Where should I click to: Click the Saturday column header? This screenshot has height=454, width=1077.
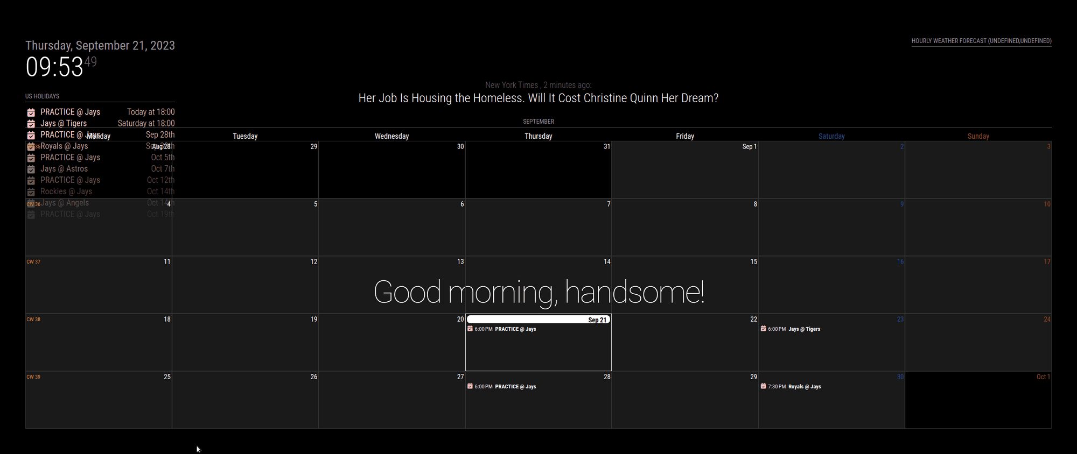click(x=831, y=136)
